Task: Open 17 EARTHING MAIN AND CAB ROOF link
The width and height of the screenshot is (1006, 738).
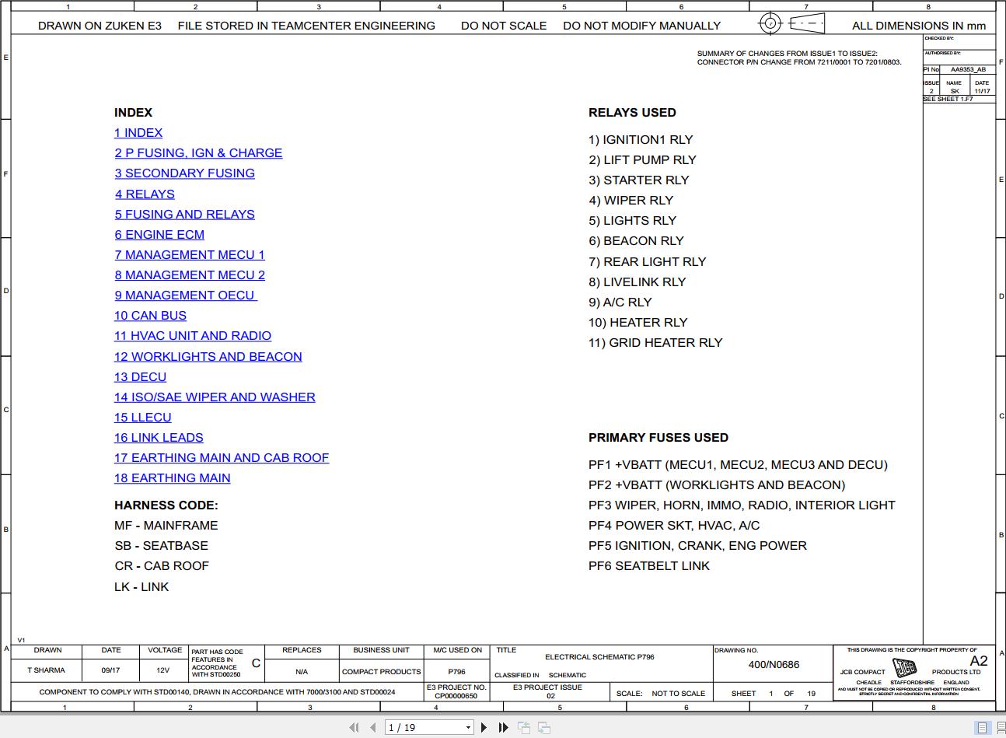Action: tap(222, 458)
